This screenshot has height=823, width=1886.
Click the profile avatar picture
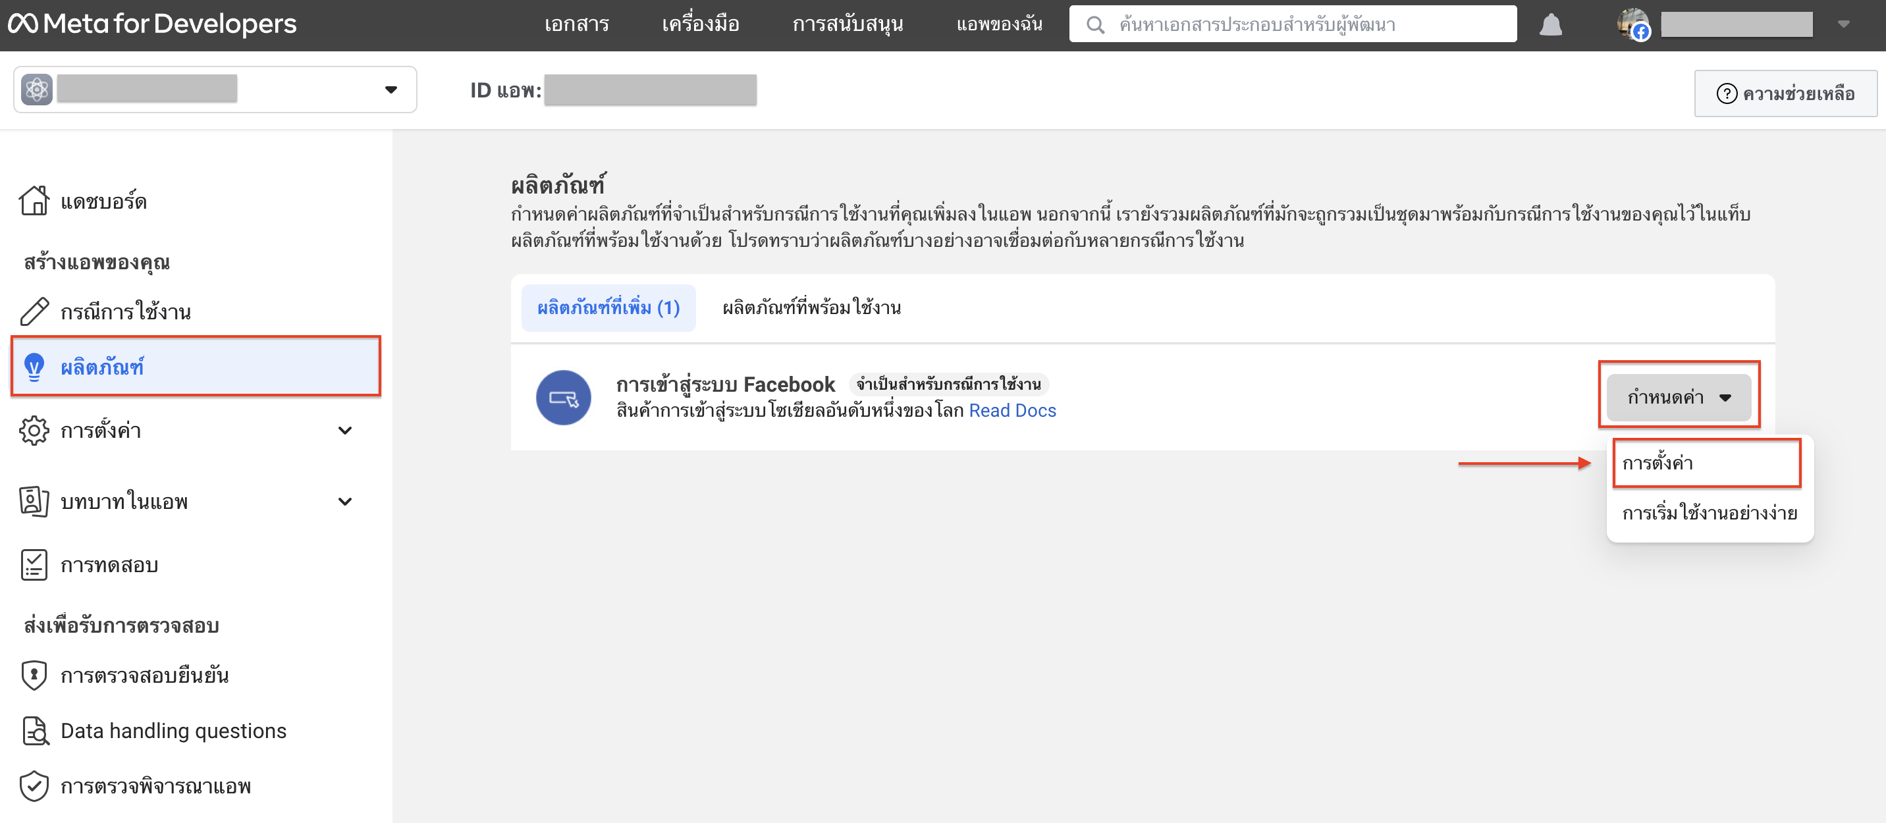pos(1632,24)
